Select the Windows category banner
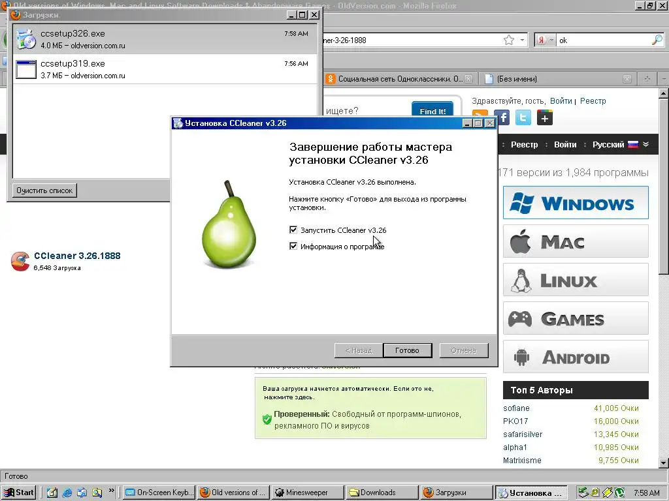 [x=576, y=203]
